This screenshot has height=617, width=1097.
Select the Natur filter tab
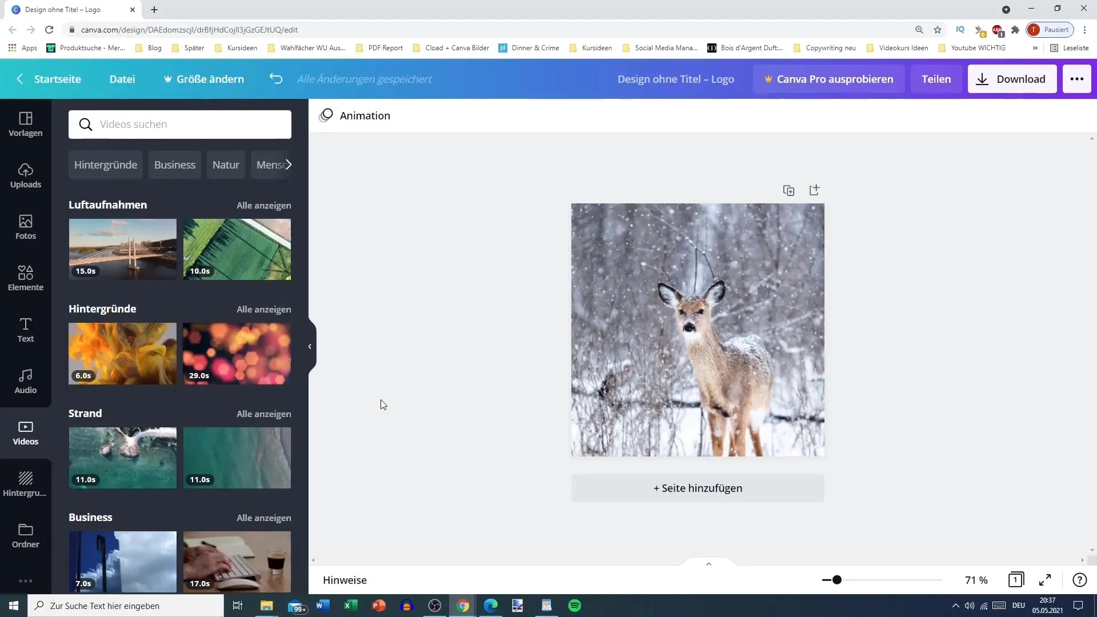226,164
